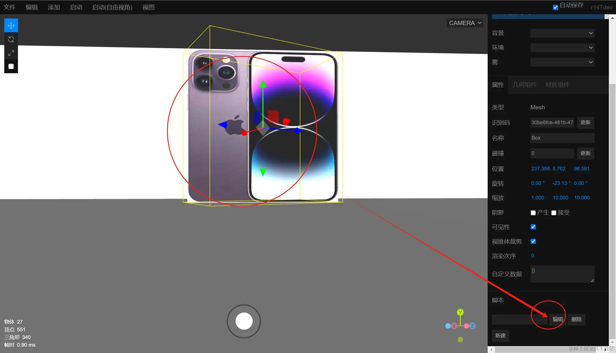Disable the 可见性 visibility checkbox
The image size is (616, 353).
[533, 227]
